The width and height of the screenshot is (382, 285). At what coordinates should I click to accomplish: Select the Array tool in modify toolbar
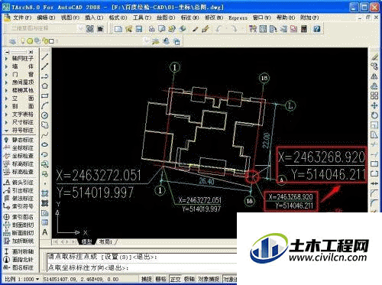(374, 96)
